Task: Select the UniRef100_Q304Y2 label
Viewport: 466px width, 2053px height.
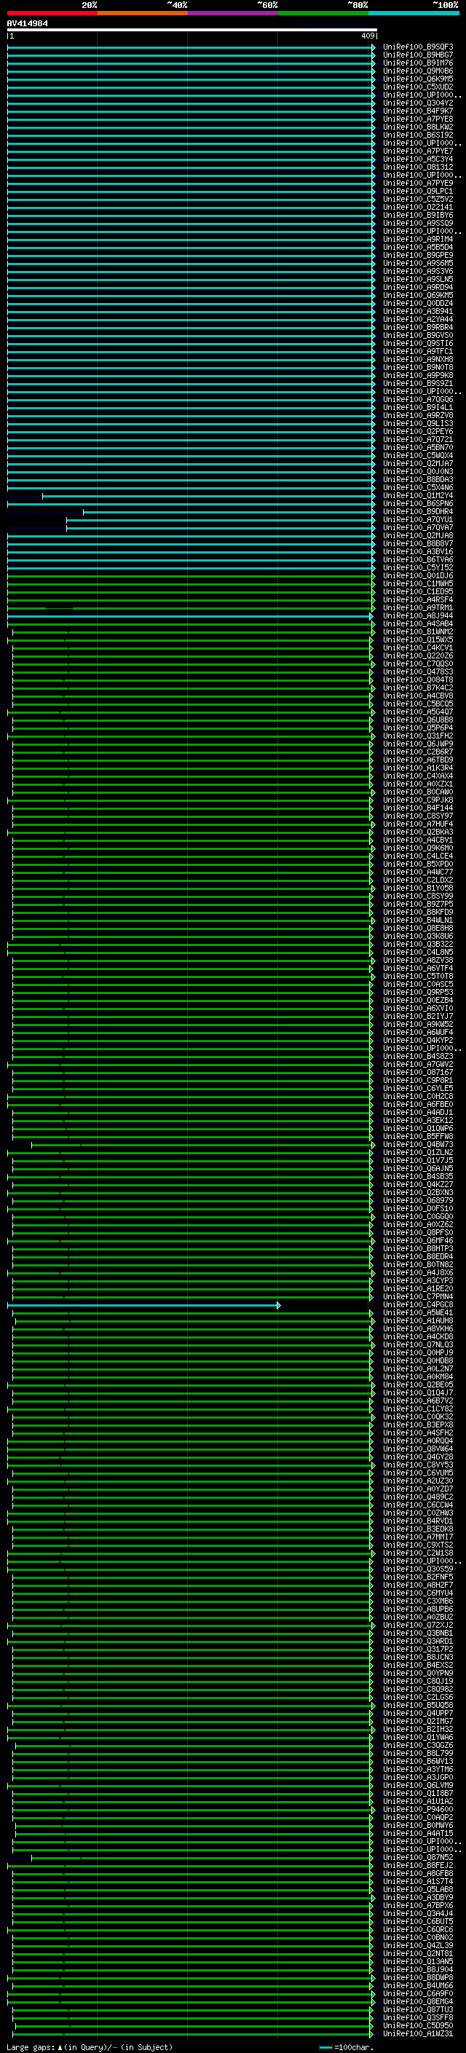Action: click(x=417, y=103)
